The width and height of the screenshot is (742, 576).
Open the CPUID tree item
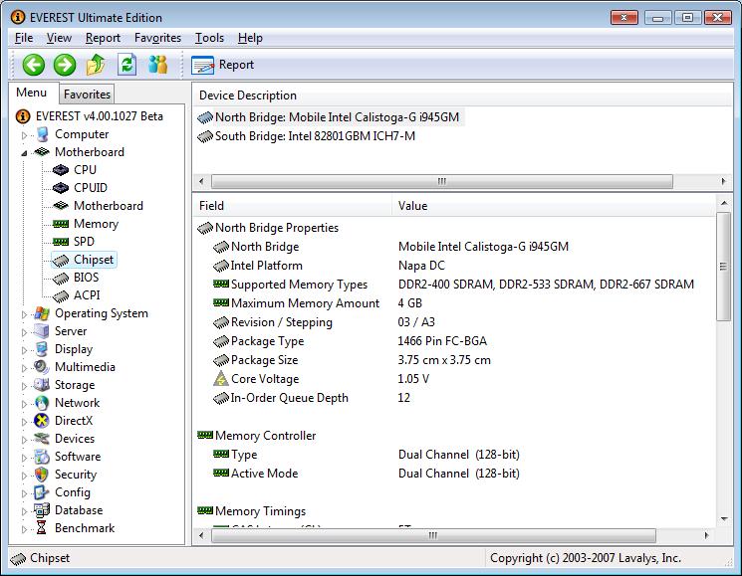pyautogui.click(x=90, y=188)
